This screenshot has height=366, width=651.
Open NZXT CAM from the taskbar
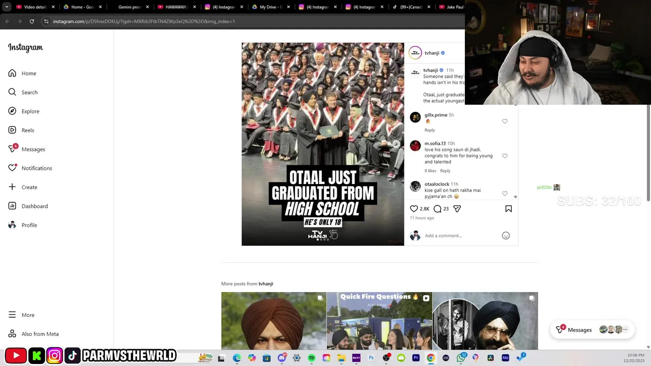point(356,358)
